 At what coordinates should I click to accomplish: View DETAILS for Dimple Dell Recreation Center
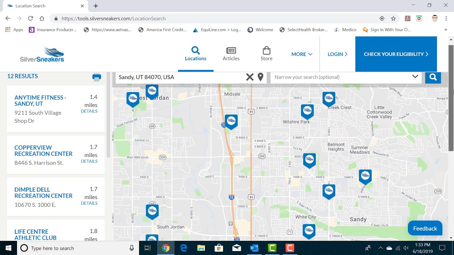click(x=89, y=203)
